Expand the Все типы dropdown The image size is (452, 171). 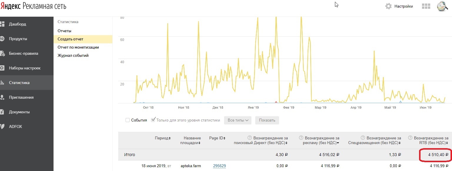pos(238,120)
